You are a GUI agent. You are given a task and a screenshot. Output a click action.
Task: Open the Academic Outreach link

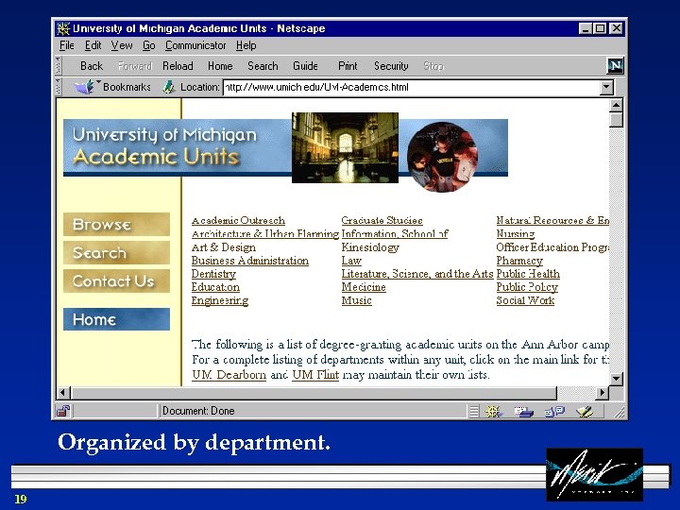(238, 220)
